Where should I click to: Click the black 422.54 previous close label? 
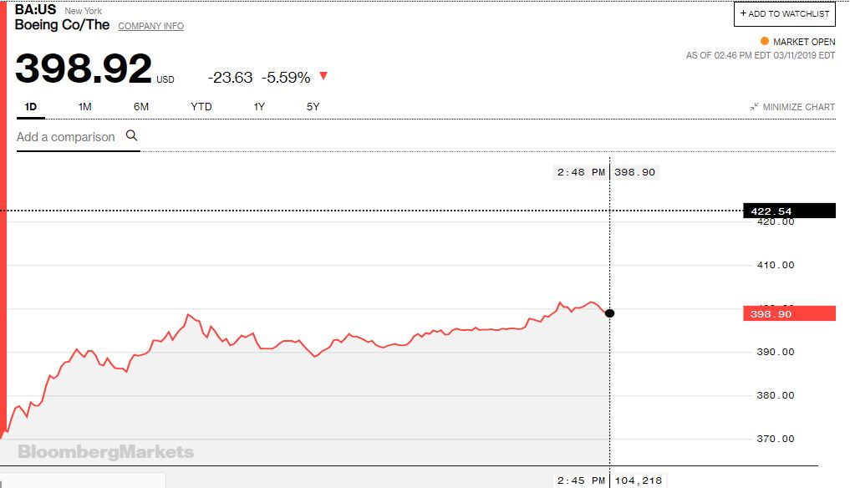[x=789, y=211]
